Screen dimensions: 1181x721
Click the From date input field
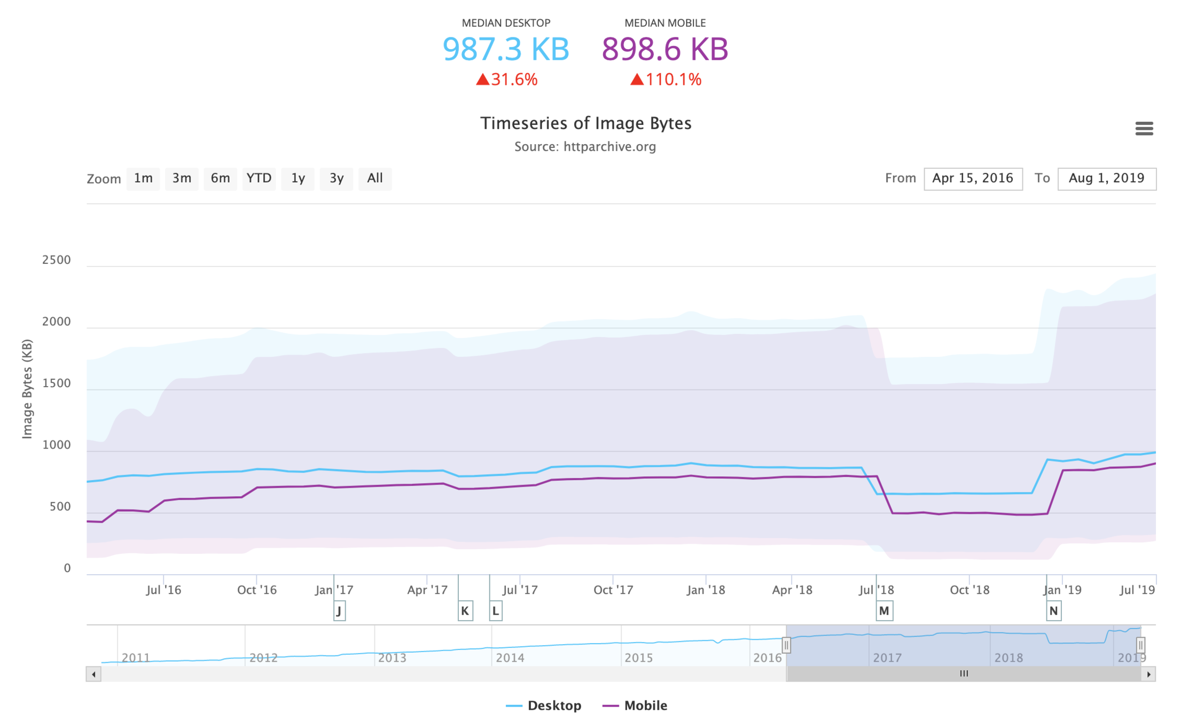click(x=973, y=178)
